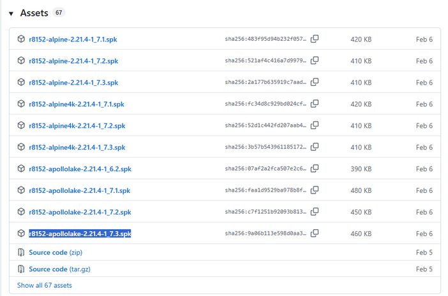This screenshot has width=448, height=296.
Task: Show all 67 assets
Action: (x=45, y=286)
